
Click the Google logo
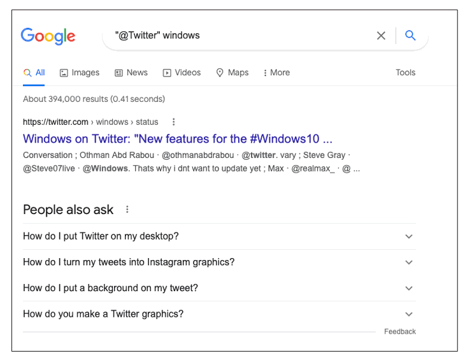pos(48,36)
